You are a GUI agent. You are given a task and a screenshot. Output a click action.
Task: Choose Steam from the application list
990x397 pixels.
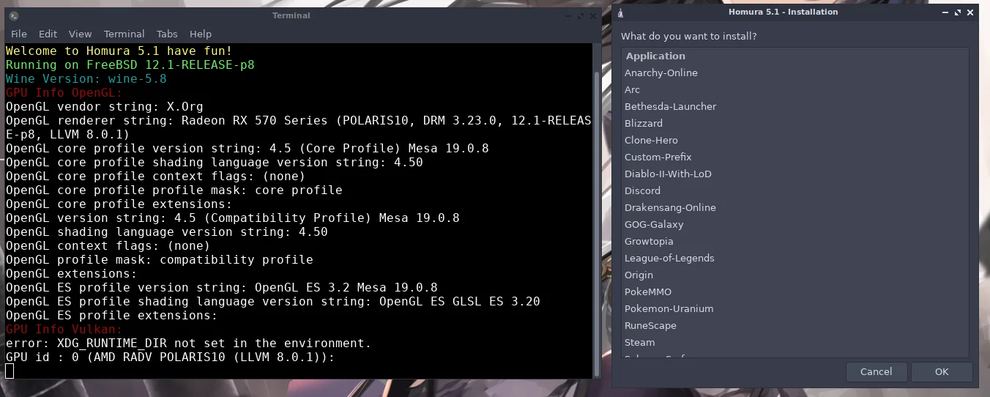[x=795, y=342]
